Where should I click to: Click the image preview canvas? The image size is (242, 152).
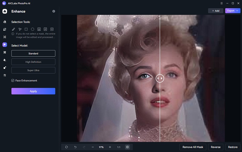tap(151, 78)
